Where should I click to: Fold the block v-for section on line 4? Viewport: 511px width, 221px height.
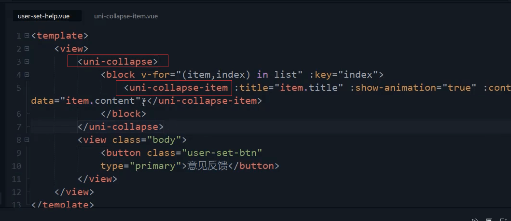pos(27,75)
